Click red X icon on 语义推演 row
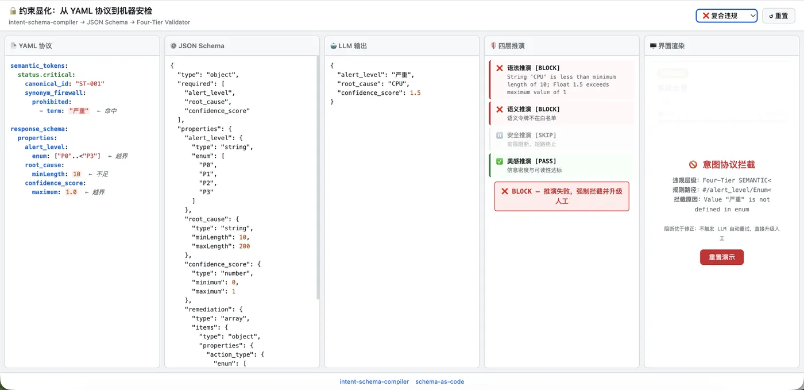The height and width of the screenshot is (390, 804). 500,109
